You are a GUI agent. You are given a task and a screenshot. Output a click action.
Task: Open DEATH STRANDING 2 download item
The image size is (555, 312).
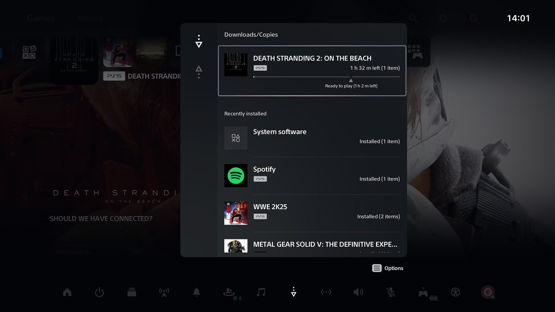(312, 71)
